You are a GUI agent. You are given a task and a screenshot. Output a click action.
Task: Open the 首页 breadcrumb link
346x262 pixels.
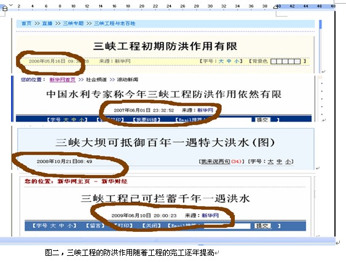[x=26, y=23]
